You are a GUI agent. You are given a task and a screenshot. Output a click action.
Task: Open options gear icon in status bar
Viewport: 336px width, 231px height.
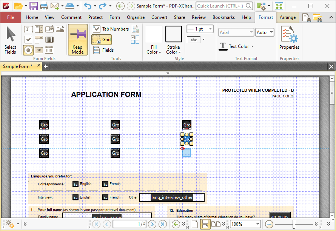(x=10, y=224)
